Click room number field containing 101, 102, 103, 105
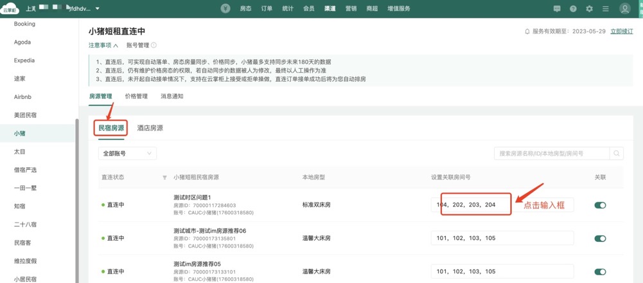This screenshot has width=643, height=283. (502, 239)
